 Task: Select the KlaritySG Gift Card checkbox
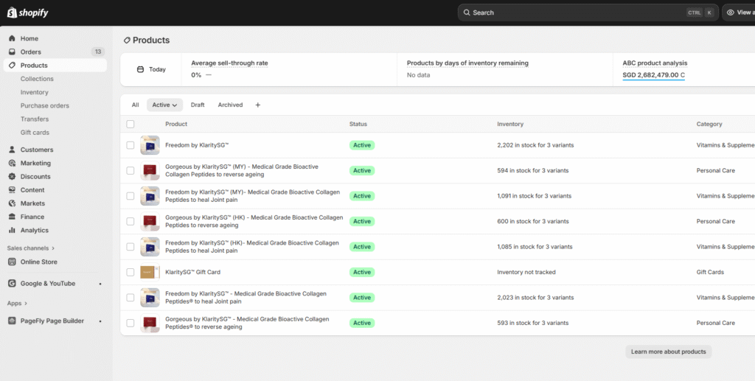(131, 272)
